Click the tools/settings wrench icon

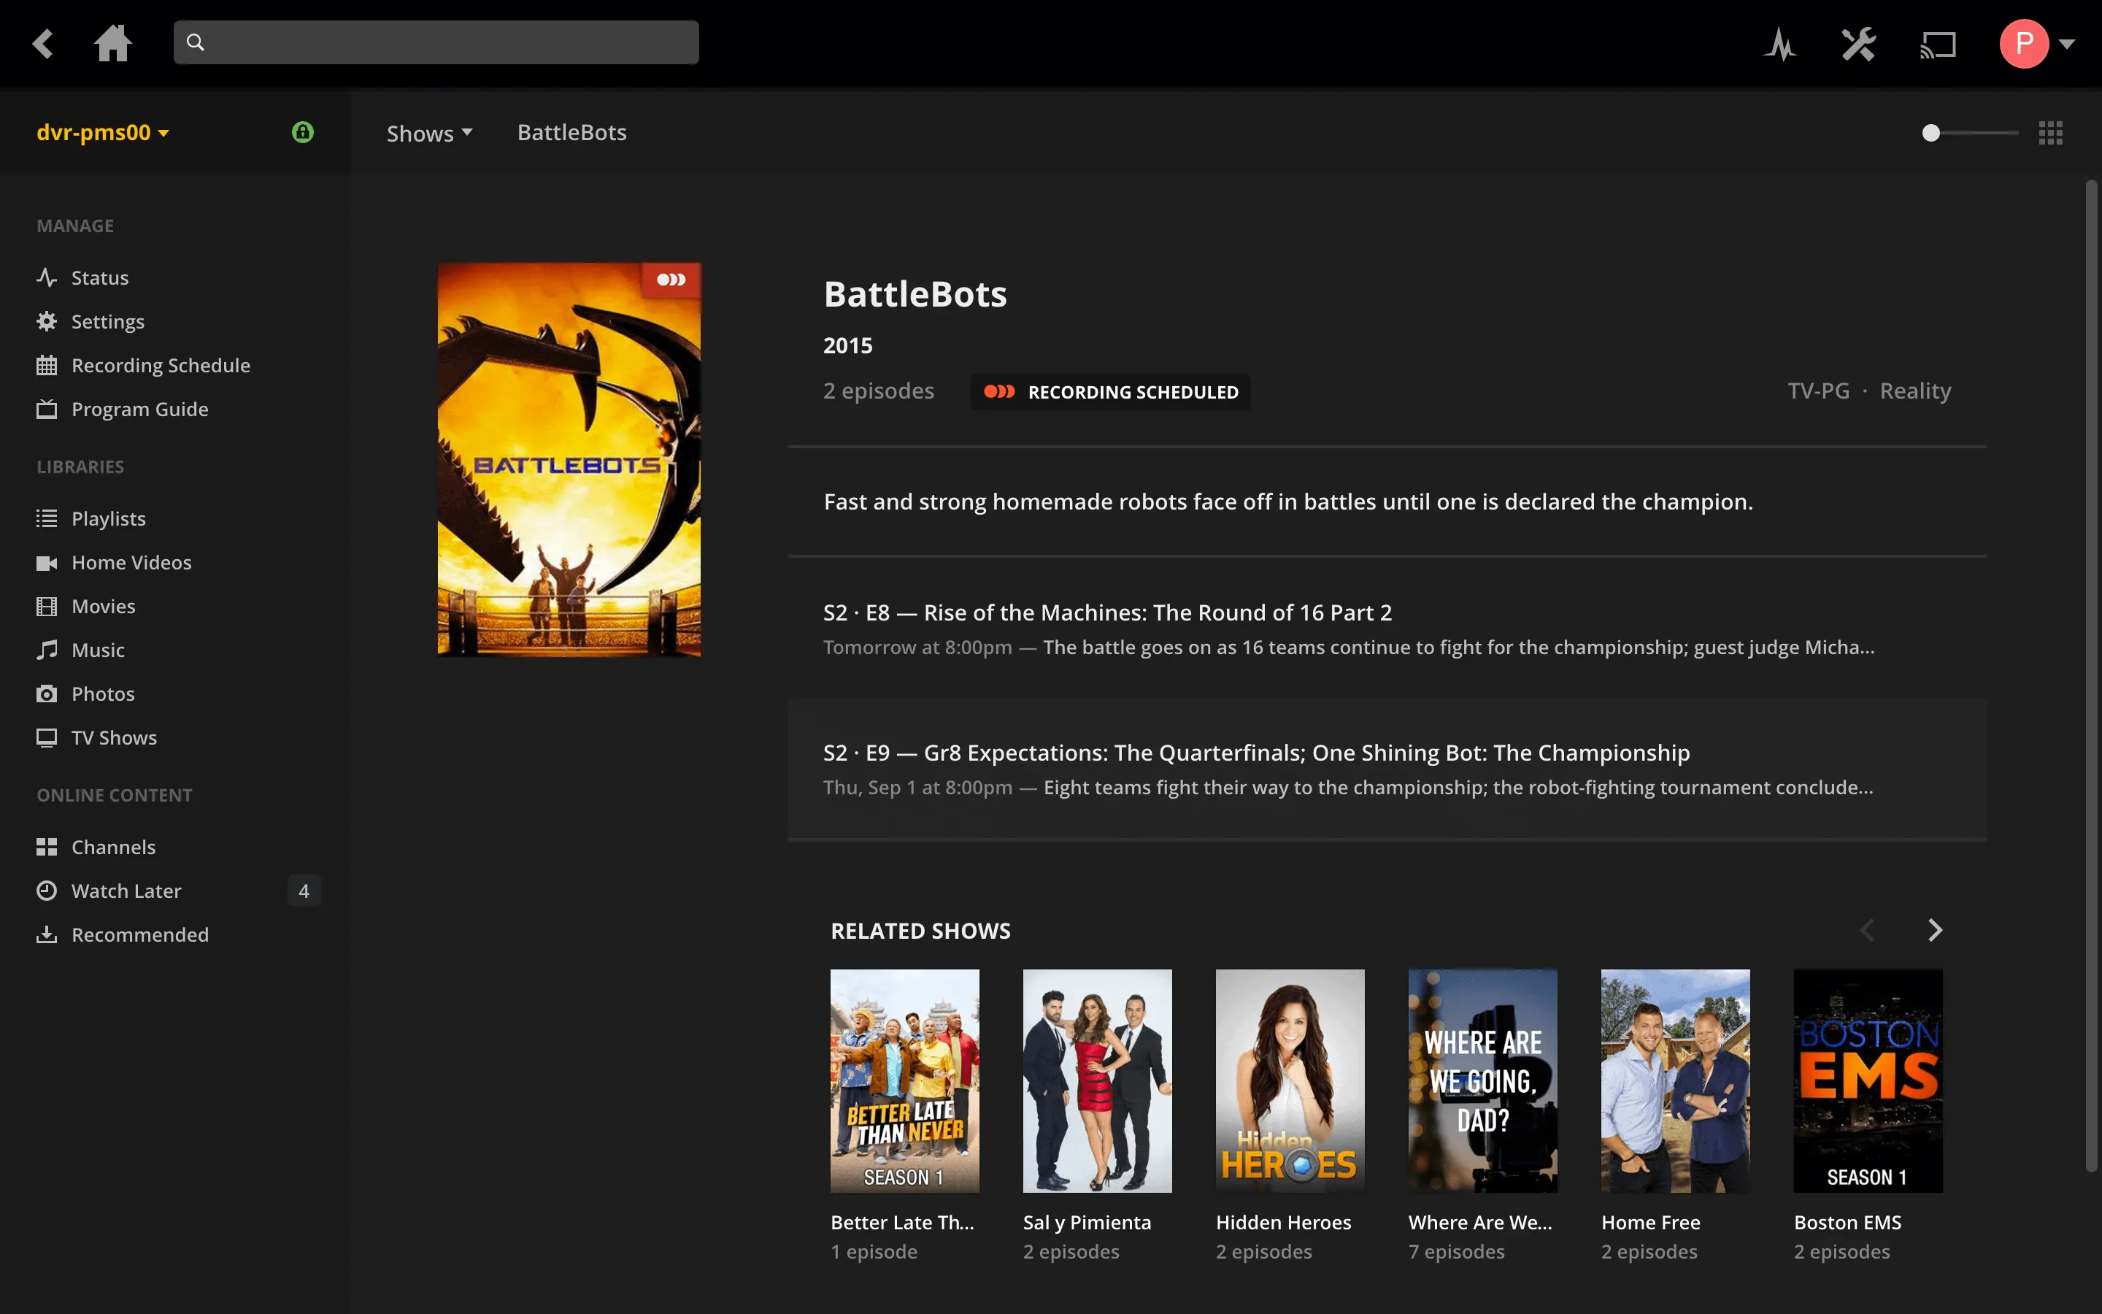(x=1858, y=41)
